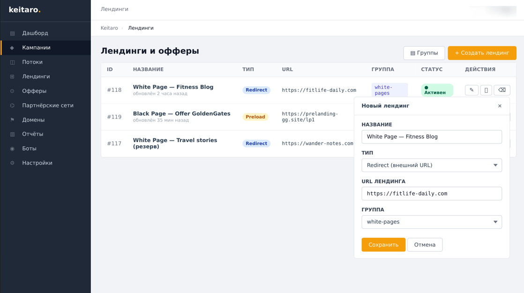Screen dimensions: 524x293
Task: Close the Новый лендинг dialog
Action: click(x=500, y=106)
